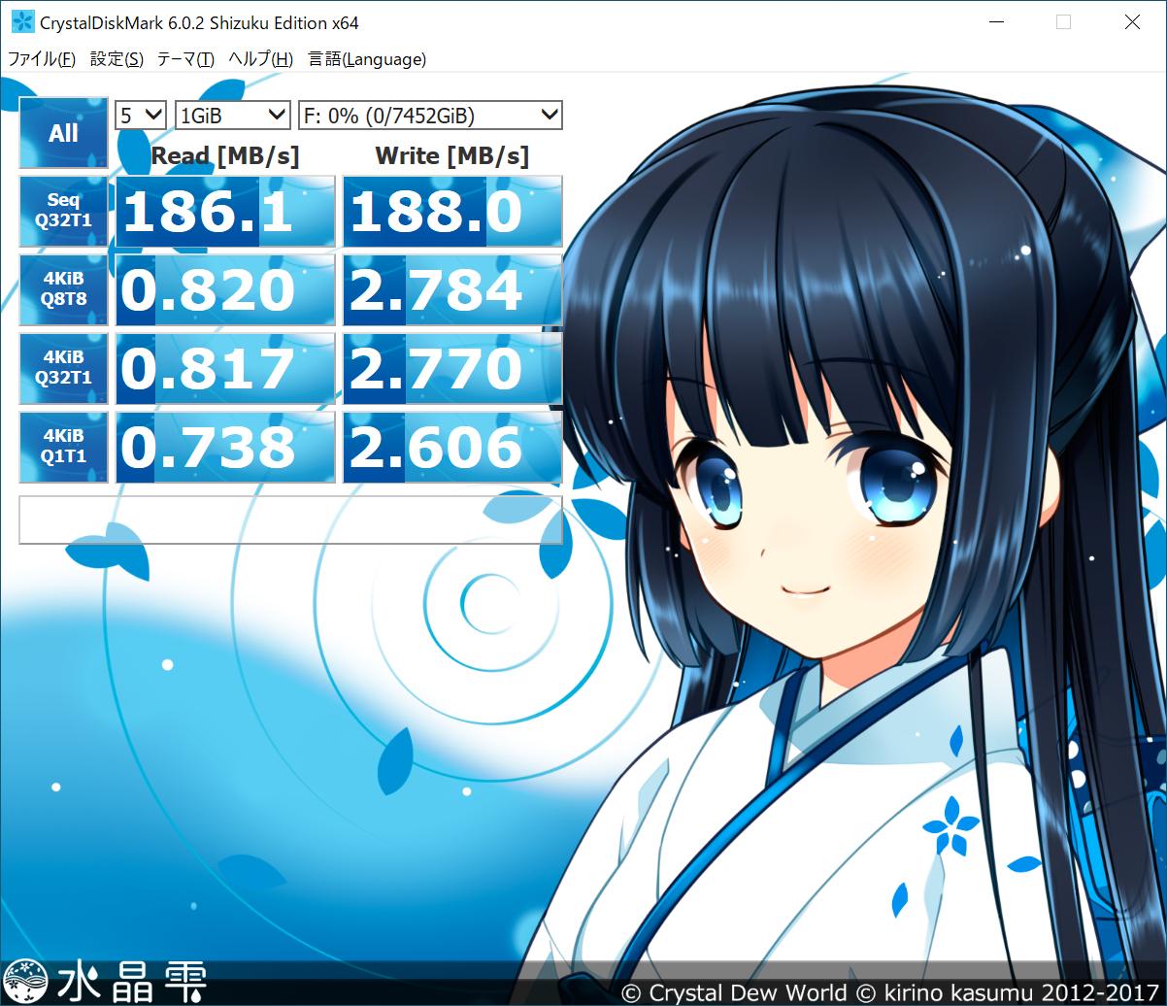Open the ファイル(F) menu
The width and height of the screenshot is (1167, 1006).
click(41, 59)
